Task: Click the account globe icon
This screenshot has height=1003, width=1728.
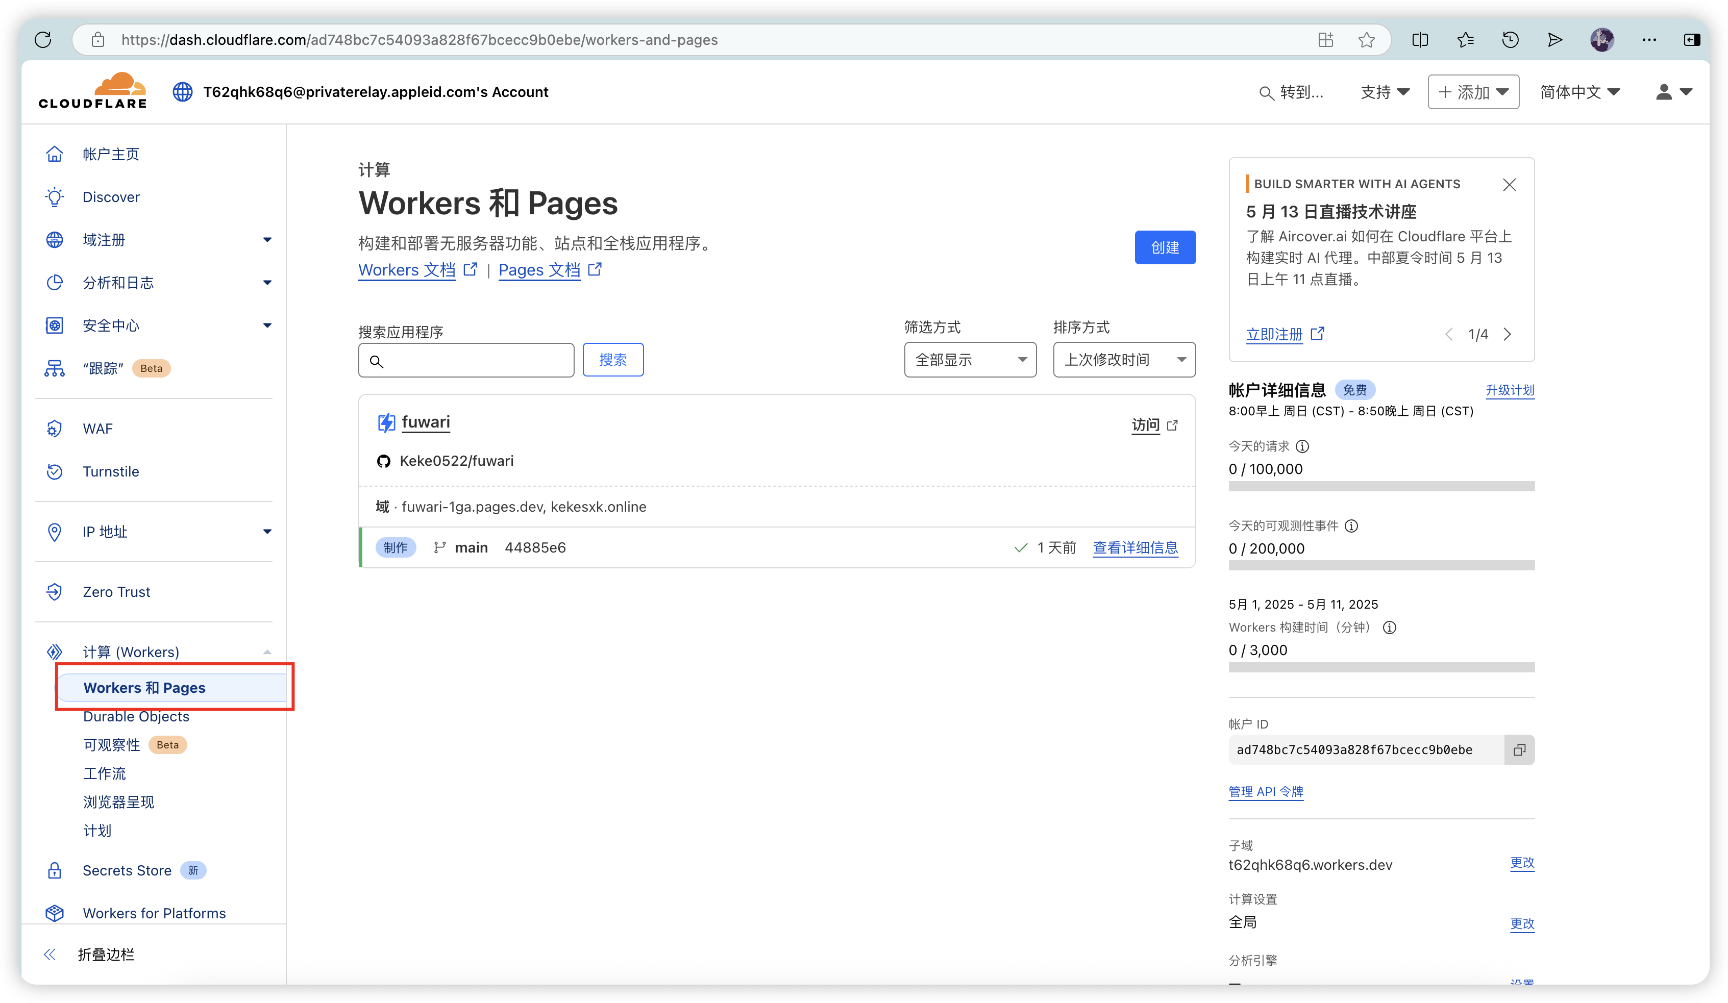Action: click(x=182, y=92)
